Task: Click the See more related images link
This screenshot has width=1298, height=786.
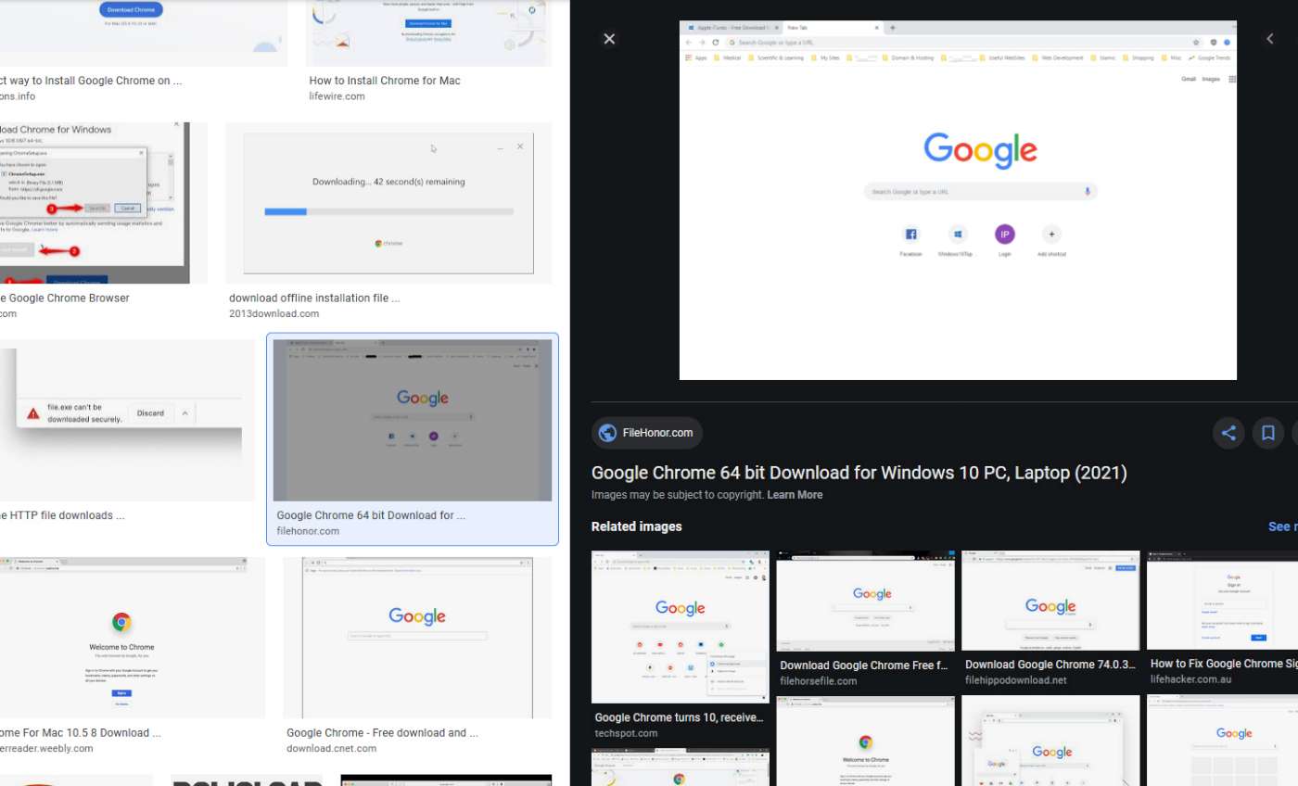Action: tap(1282, 526)
